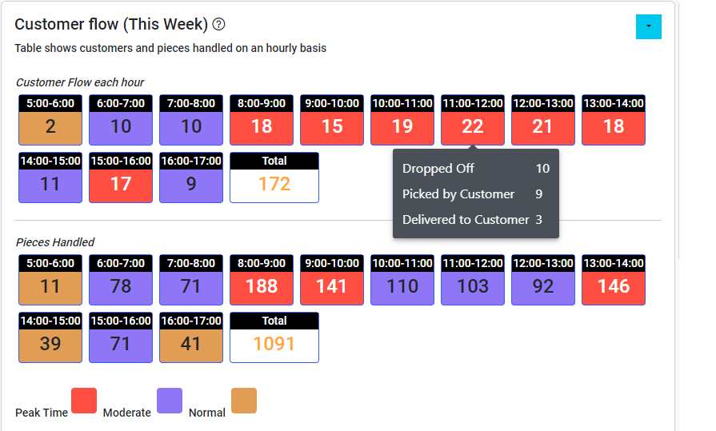Click the 9:00-10:00 pieces handled tile showing 141
Viewport: 716px width, 431px height.
pyautogui.click(x=332, y=281)
